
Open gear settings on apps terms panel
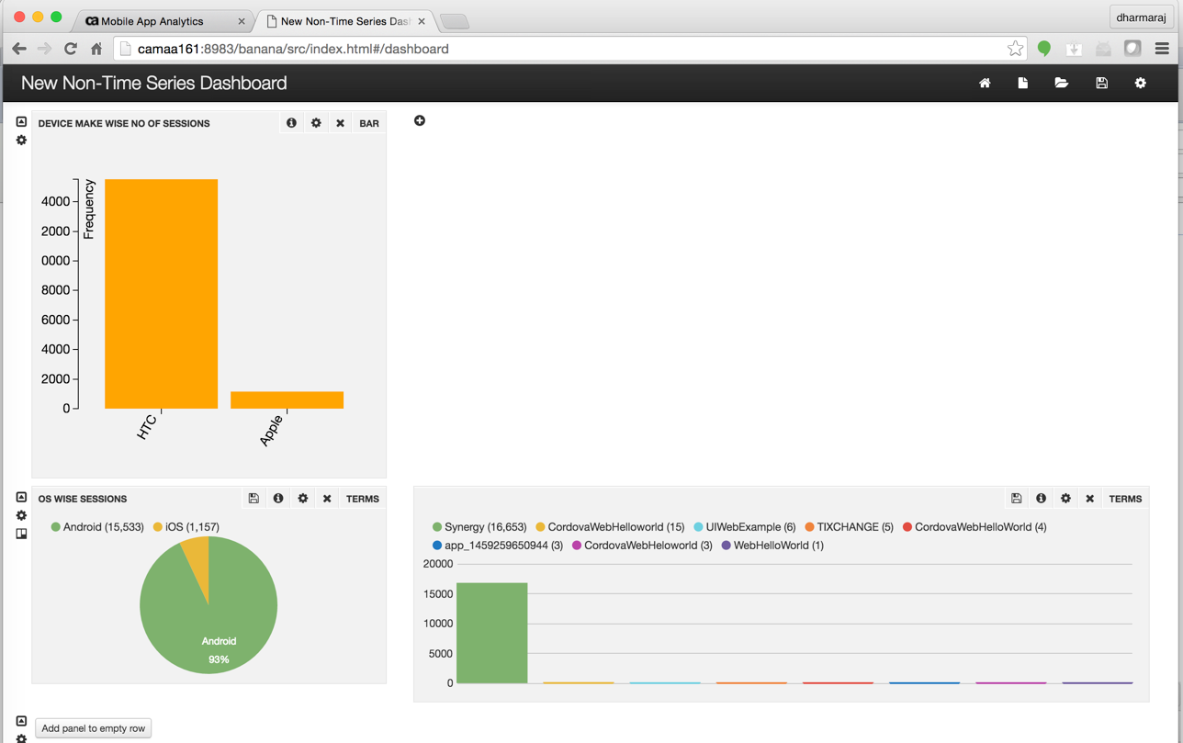[1065, 499]
